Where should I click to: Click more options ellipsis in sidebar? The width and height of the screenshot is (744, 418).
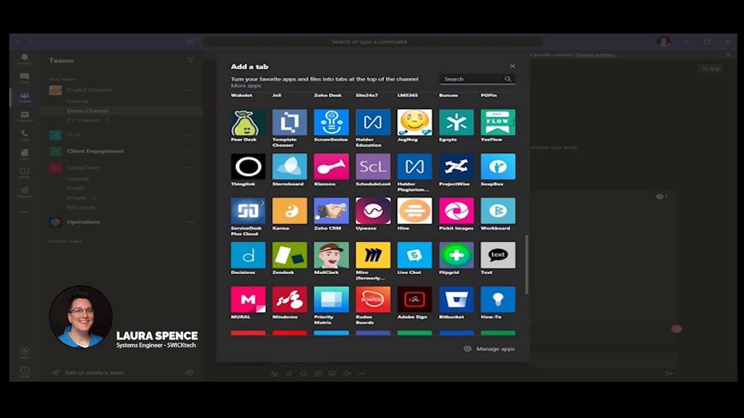pos(24,212)
